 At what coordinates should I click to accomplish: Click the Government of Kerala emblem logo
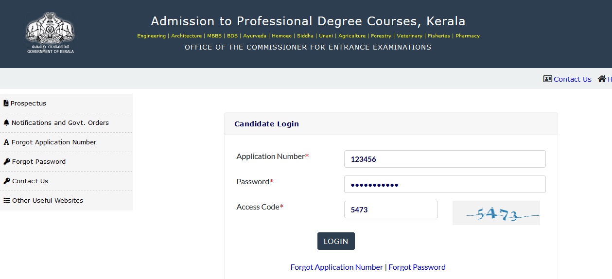(51, 33)
